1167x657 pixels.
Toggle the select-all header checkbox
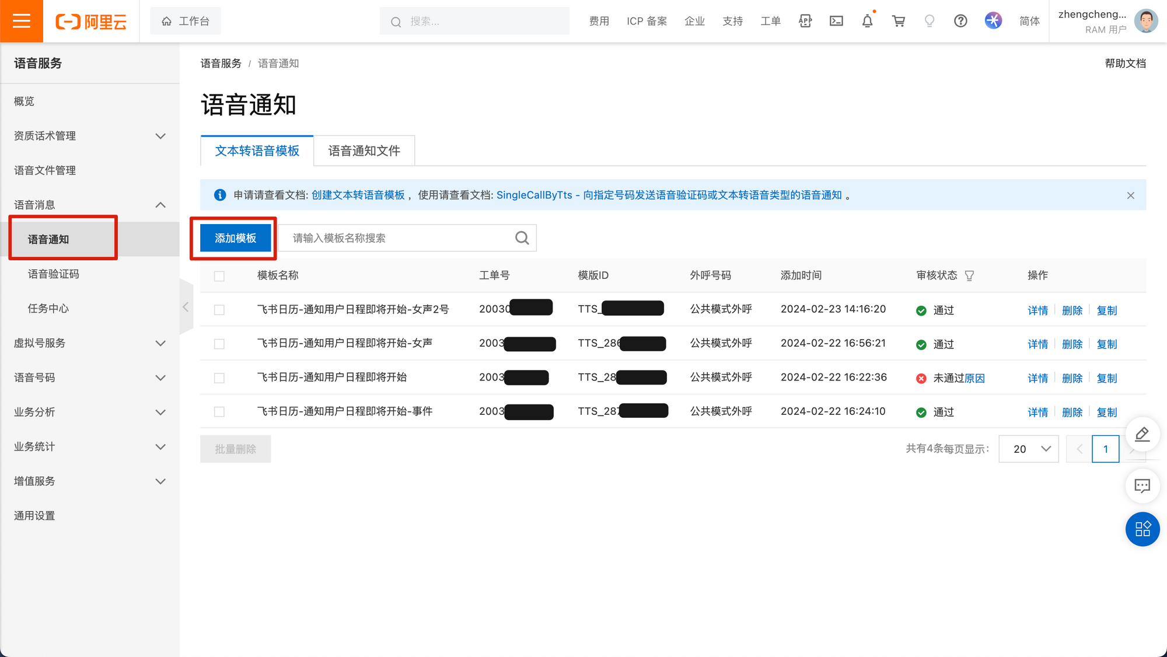click(x=219, y=276)
